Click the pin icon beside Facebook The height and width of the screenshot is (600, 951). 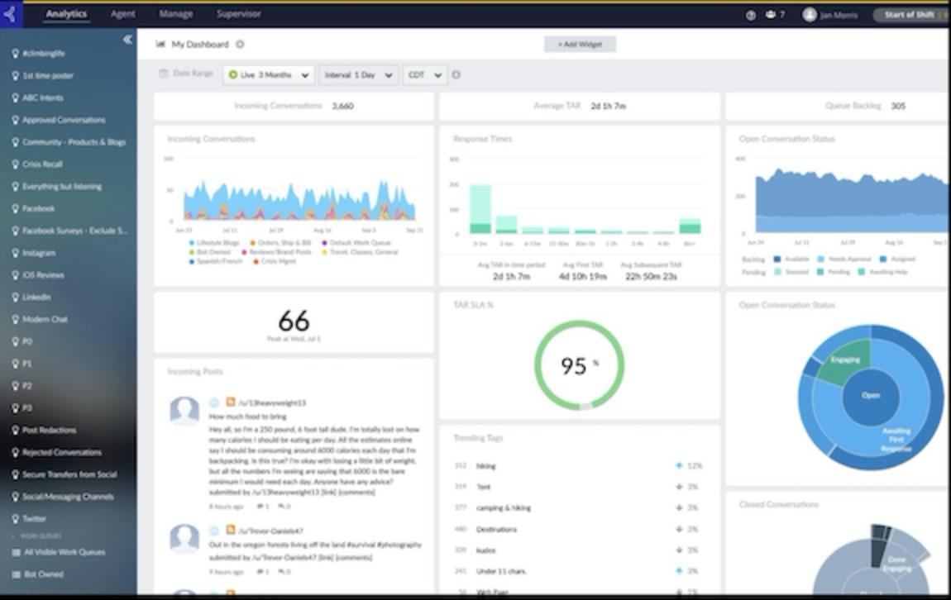tap(15, 208)
